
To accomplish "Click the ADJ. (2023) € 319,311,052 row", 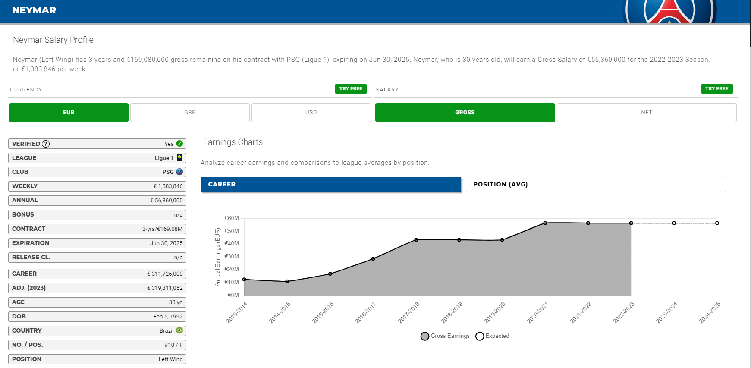I will coord(97,288).
